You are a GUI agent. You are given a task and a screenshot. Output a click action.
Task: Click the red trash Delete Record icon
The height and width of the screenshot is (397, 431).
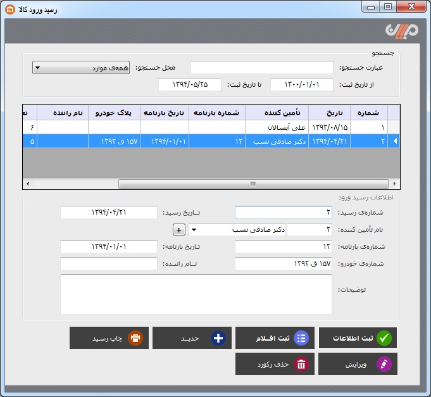pyautogui.click(x=301, y=364)
